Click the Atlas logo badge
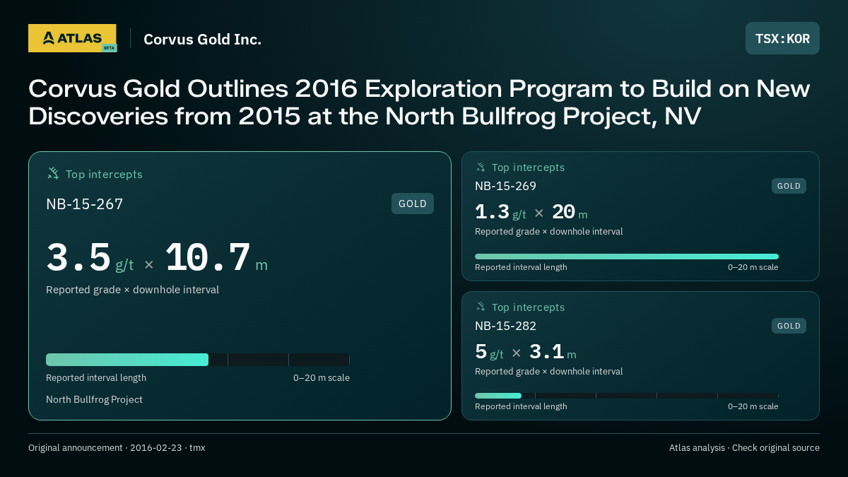The width and height of the screenshot is (848, 477). 72,38
